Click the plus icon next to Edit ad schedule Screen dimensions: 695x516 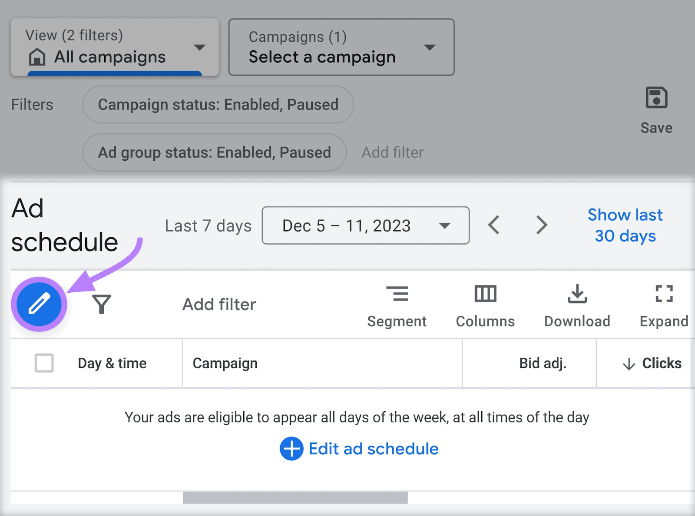click(291, 449)
